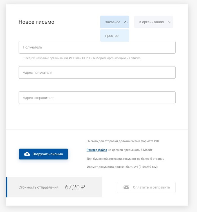
Task: Click the cloud upload icon
Action: pyautogui.click(x=27, y=154)
